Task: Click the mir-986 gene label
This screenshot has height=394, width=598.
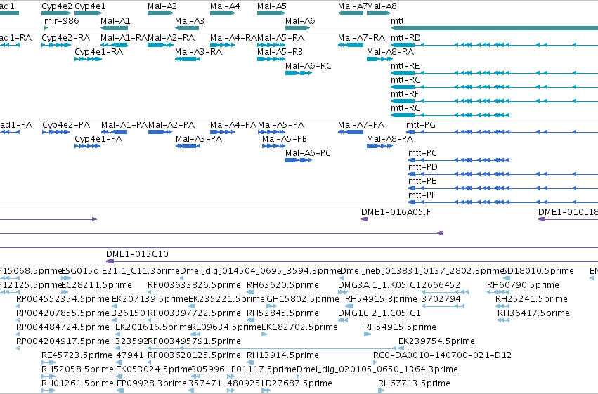Action: [x=62, y=20]
